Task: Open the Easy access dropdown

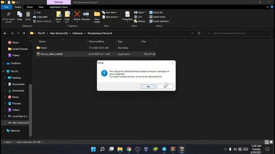Action: [x=111, y=17]
